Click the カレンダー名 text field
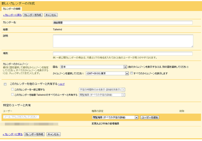 coord(123,23)
